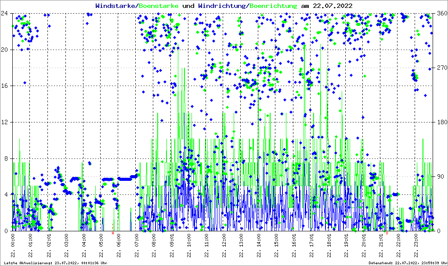Click the green Boenstarke title label
The height and width of the screenshot is (266, 448).
tap(159, 6)
